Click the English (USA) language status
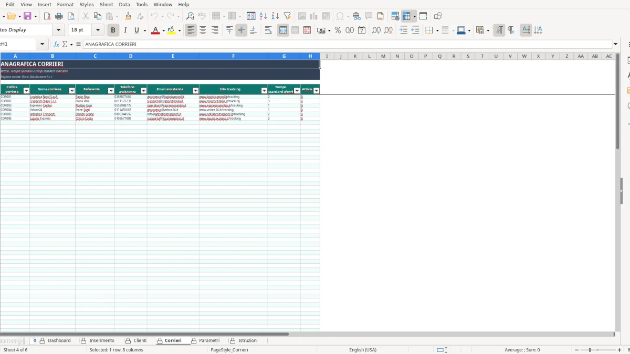 [363, 350]
